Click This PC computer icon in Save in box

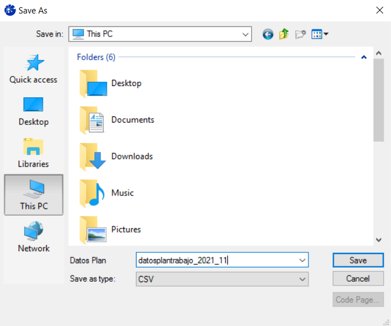(78, 34)
